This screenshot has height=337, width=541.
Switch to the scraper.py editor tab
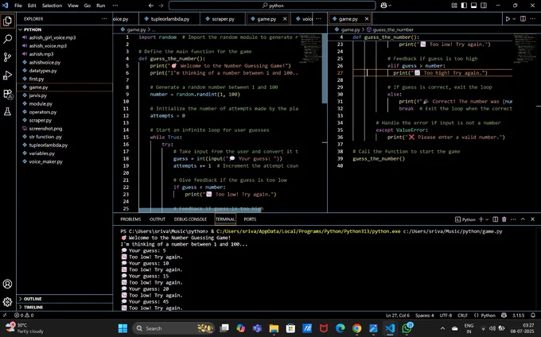point(223,19)
